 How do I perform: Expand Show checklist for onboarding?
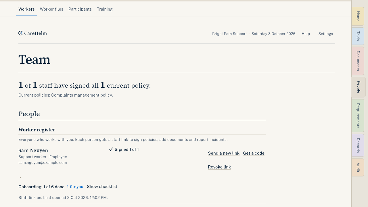point(102,187)
